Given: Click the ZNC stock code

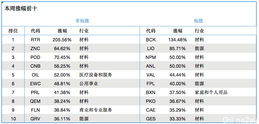Looking at the screenshot, I should point(35,48).
